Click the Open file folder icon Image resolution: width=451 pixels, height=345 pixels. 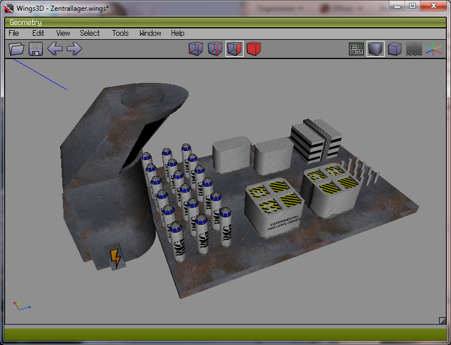16,49
